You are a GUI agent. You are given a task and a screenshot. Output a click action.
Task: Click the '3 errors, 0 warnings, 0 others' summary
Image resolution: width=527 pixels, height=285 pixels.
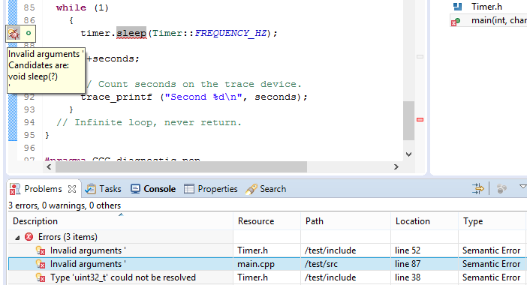click(x=65, y=205)
